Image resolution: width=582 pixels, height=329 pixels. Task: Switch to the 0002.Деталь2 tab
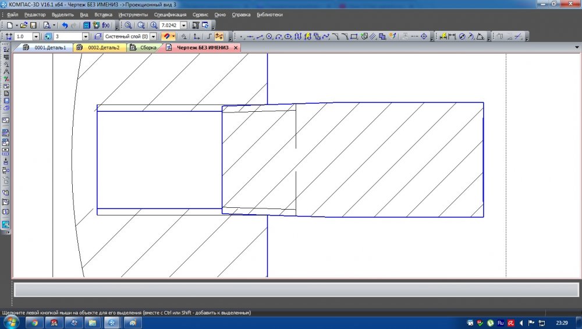(x=103, y=48)
